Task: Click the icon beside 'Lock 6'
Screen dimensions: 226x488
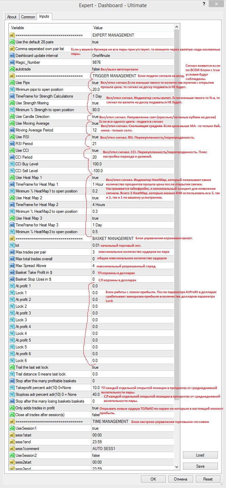Action: [x=12, y=361]
